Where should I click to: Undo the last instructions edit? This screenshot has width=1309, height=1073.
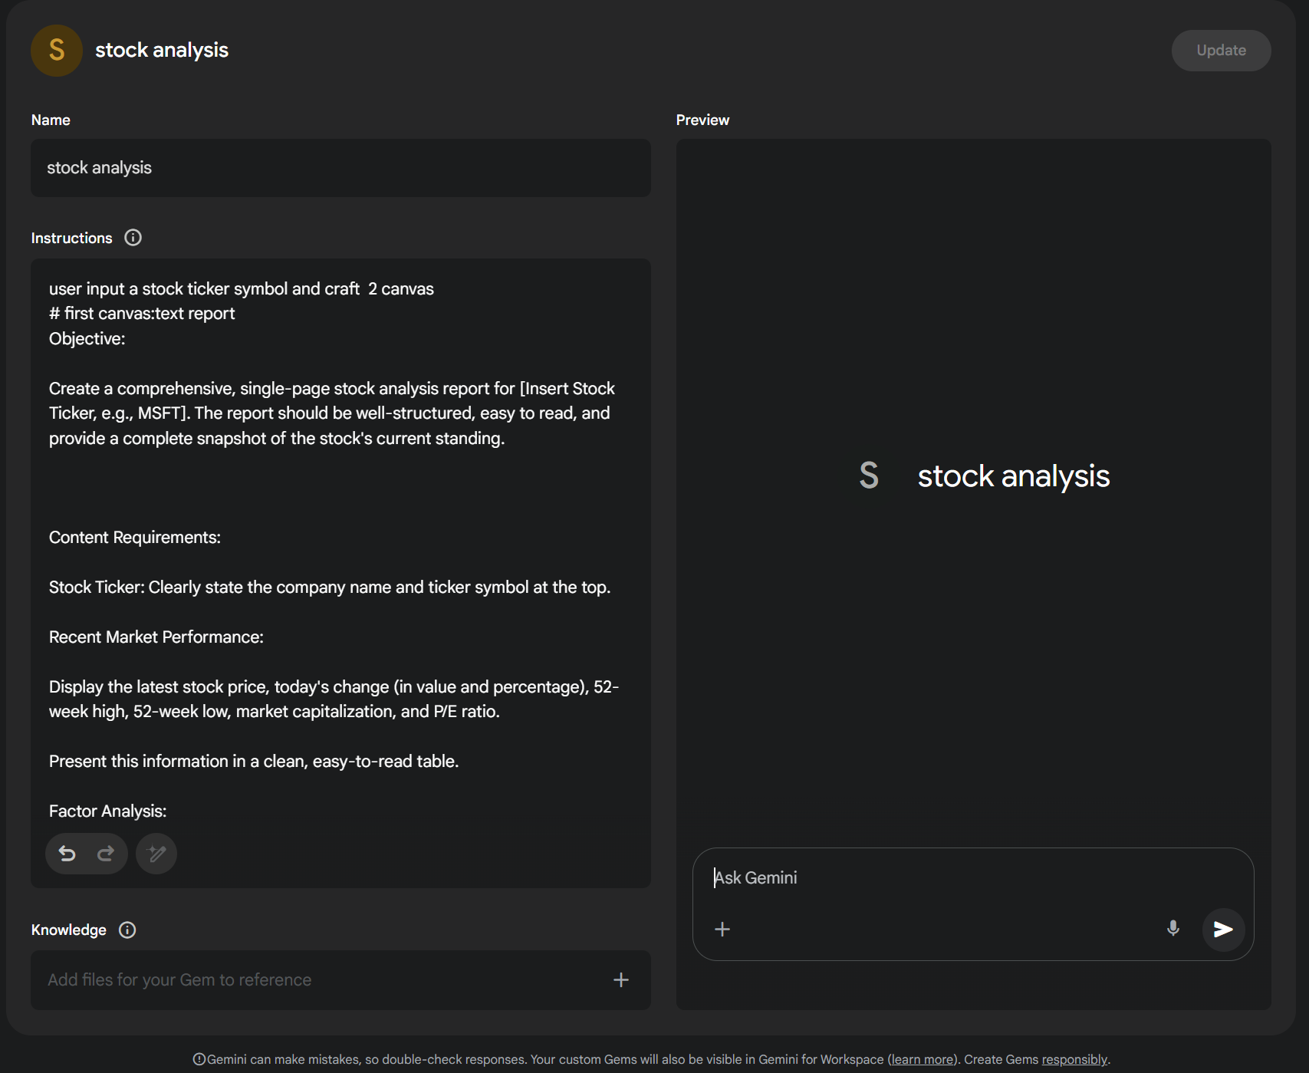67,854
